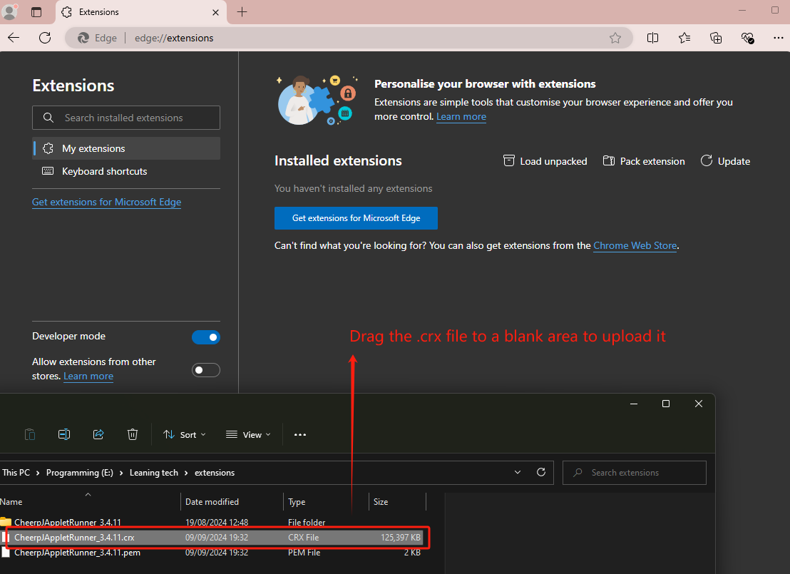Expand address bar history chevron in Explorer
This screenshot has height=574, width=790.
[x=518, y=472]
